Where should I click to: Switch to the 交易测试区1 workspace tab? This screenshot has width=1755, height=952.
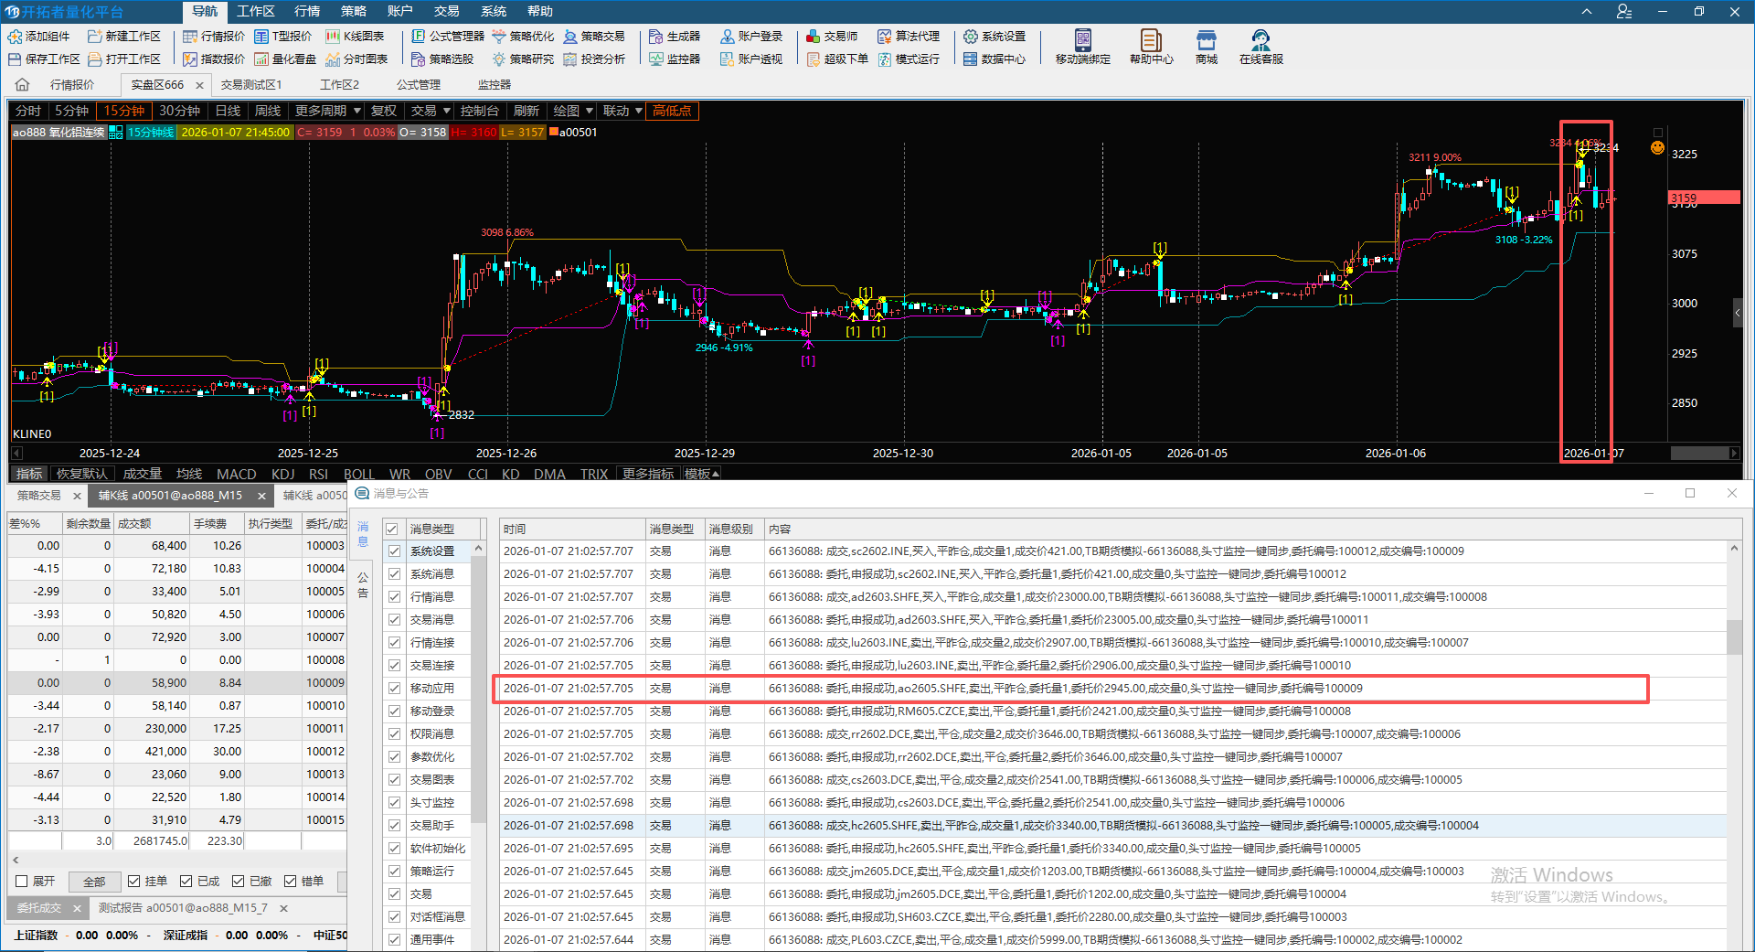pos(250,85)
